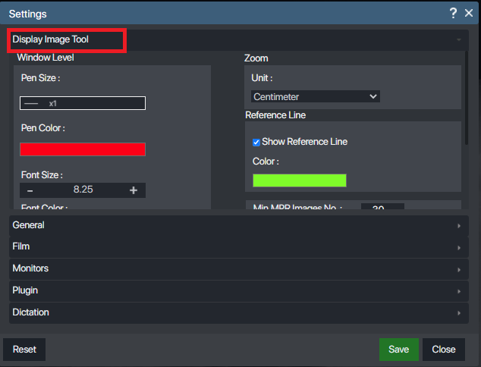This screenshot has height=367, width=481.
Task: Open the Pen Size selector
Action: 83,103
